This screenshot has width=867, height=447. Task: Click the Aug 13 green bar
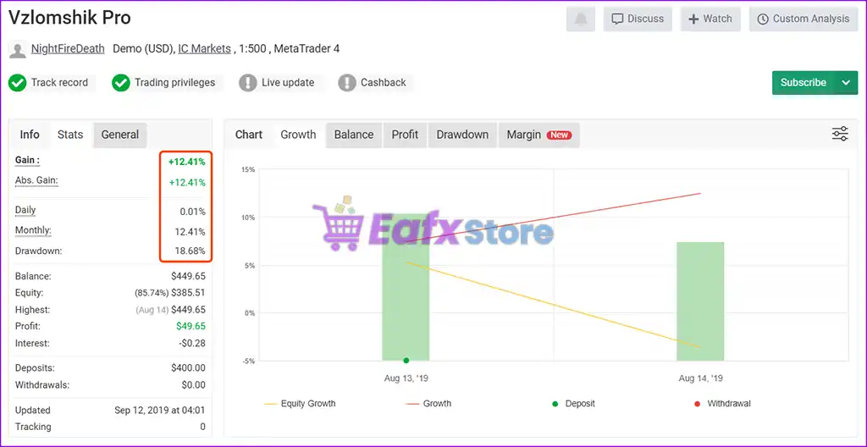point(406,287)
